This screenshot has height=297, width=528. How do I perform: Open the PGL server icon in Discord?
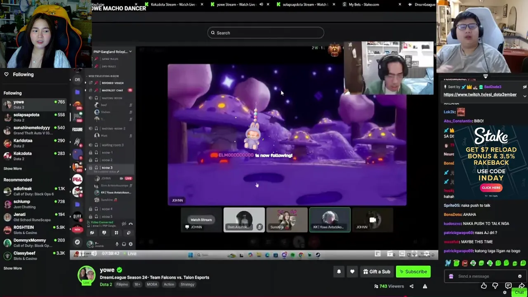tap(77, 179)
